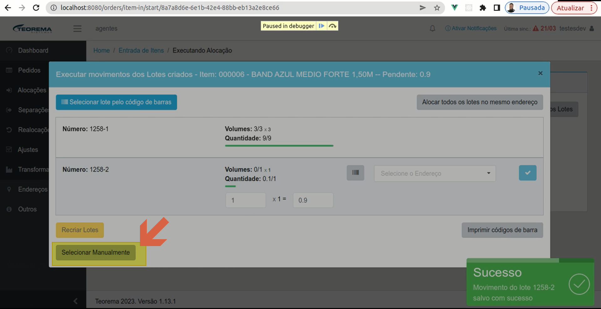Go back with browser back arrow
This screenshot has height=309, width=601.
8,8
